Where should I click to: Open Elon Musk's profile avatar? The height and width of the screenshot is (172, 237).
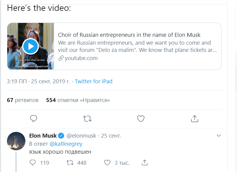coord(16,141)
